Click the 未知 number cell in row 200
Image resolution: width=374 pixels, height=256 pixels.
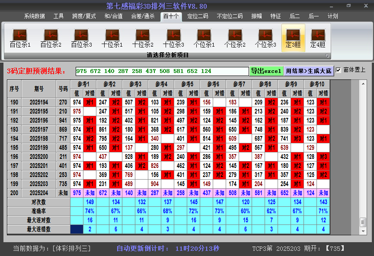coord(63,193)
